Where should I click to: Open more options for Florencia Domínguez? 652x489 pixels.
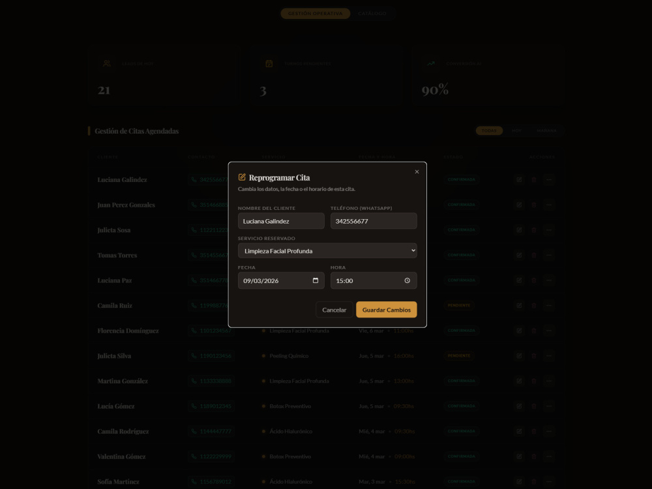point(549,331)
